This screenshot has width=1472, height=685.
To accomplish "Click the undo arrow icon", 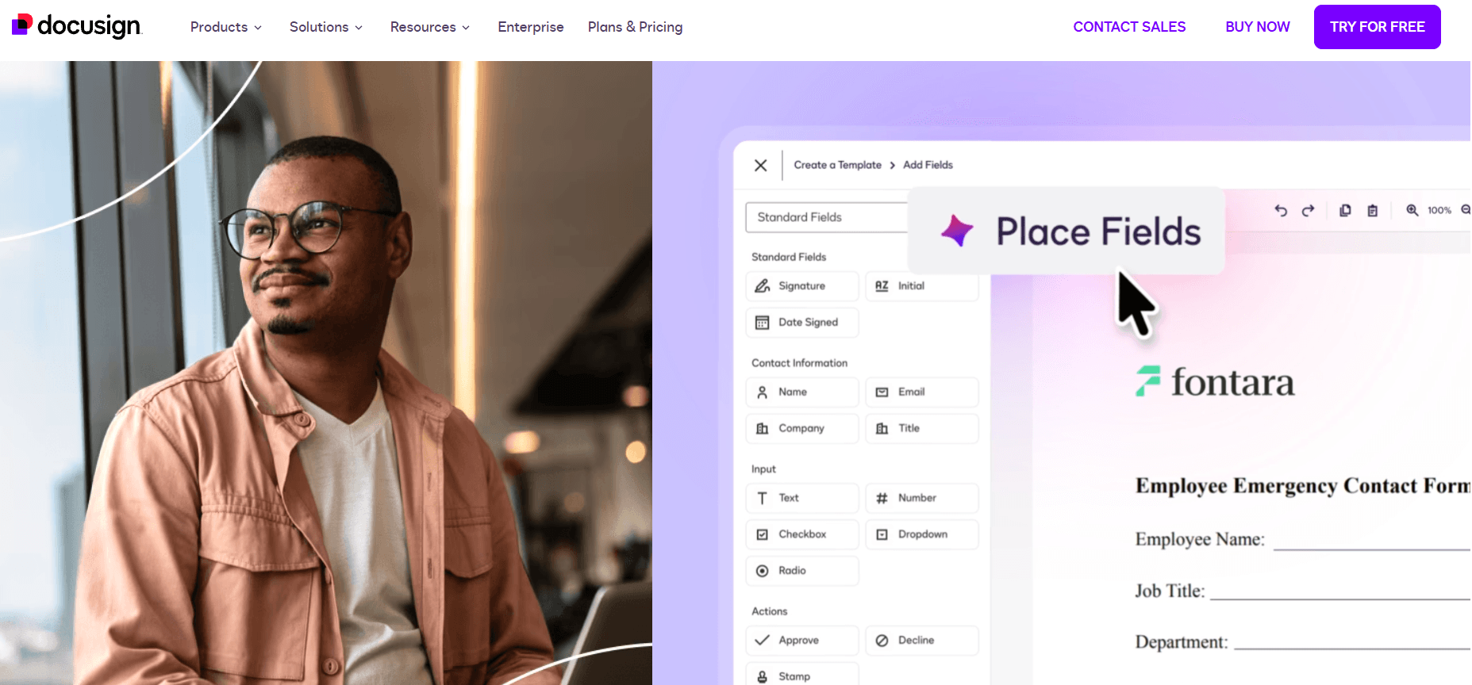I will (x=1281, y=210).
